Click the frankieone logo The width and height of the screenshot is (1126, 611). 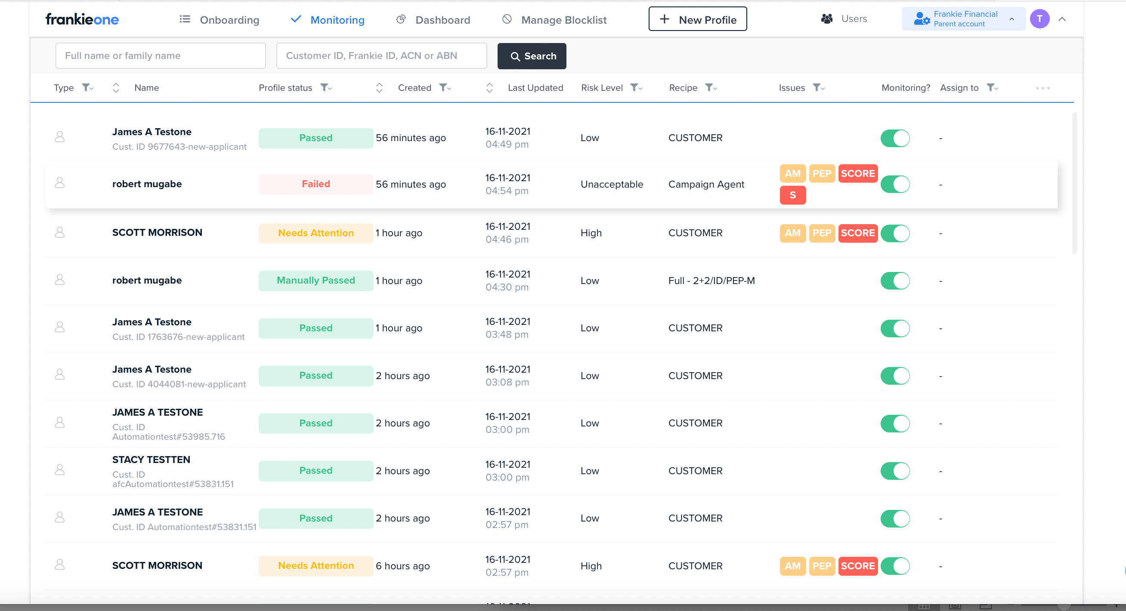(x=82, y=19)
